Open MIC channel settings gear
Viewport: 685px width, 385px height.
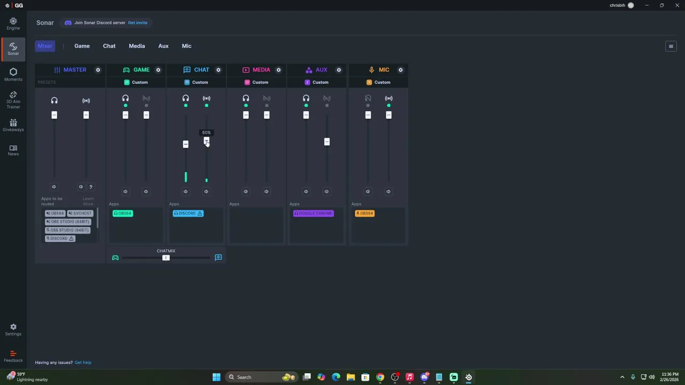[400, 70]
